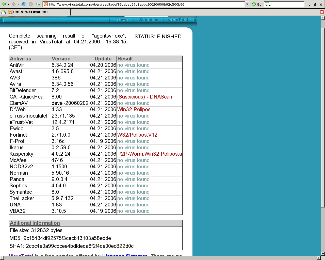Screen dimensions: 325x260
Task: Open the Statistics menu item
Action: pos(149,20)
